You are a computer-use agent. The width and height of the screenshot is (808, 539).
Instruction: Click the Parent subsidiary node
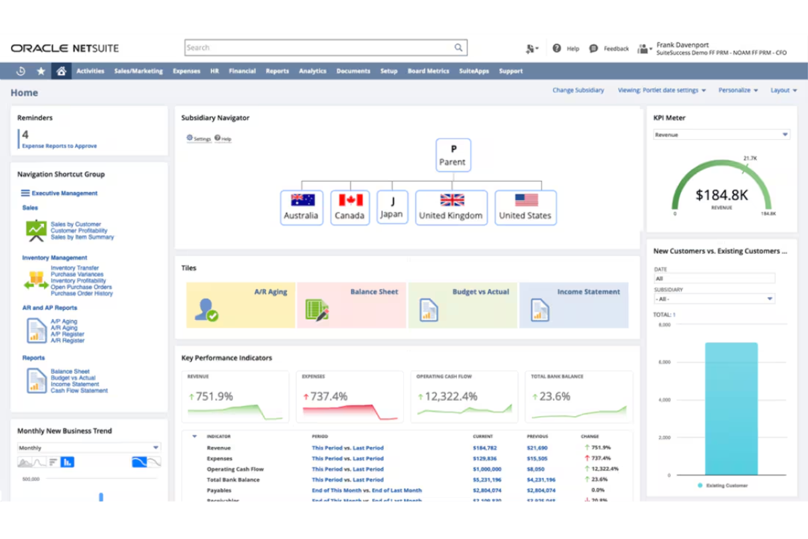(453, 155)
